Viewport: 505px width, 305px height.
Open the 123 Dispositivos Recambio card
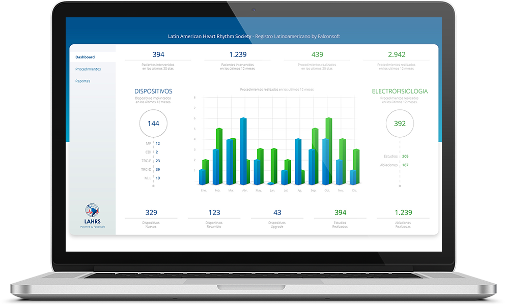214,213
